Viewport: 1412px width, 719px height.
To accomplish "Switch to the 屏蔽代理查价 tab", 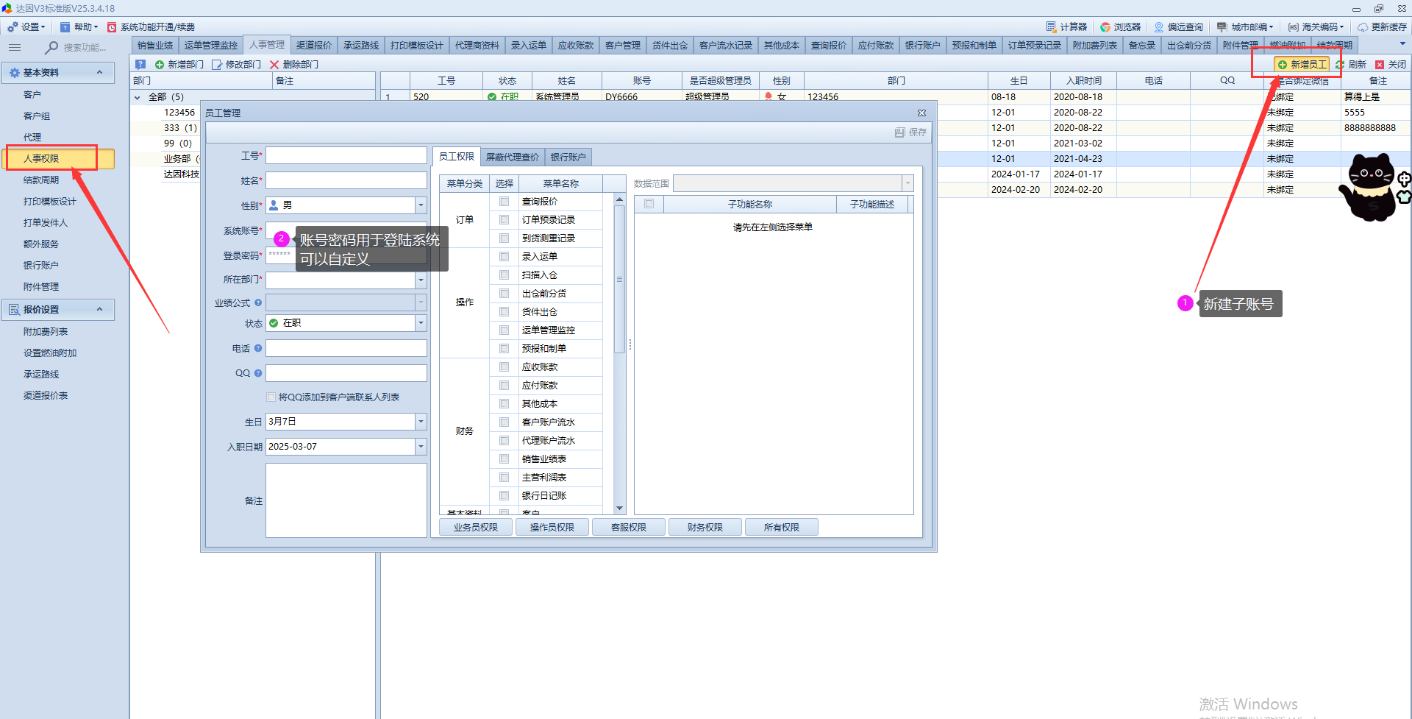I will pyautogui.click(x=512, y=157).
